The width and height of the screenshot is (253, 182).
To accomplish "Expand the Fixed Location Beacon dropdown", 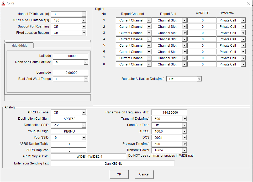I will point(84,33).
